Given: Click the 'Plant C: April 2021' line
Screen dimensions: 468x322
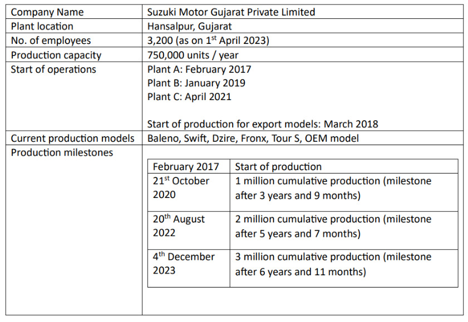Looking at the screenshot, I should pos(189,97).
